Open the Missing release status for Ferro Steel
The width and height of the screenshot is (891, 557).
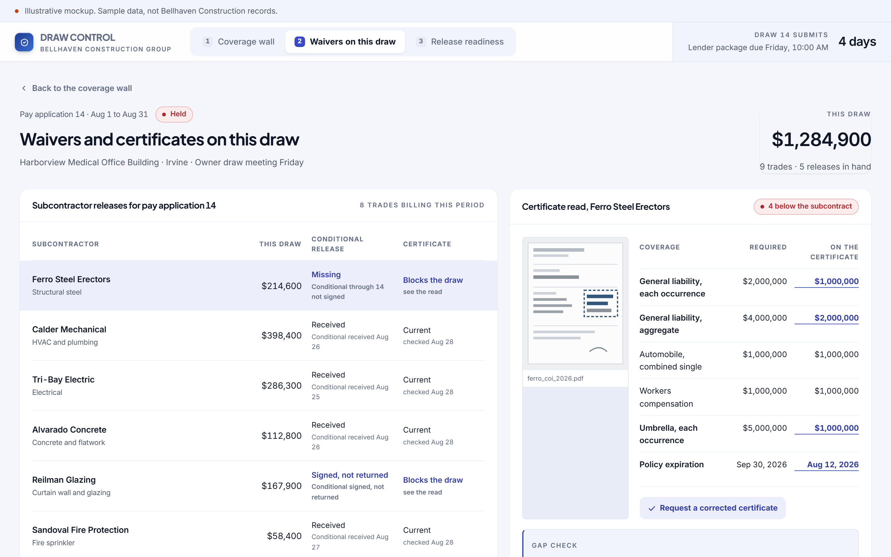point(326,274)
